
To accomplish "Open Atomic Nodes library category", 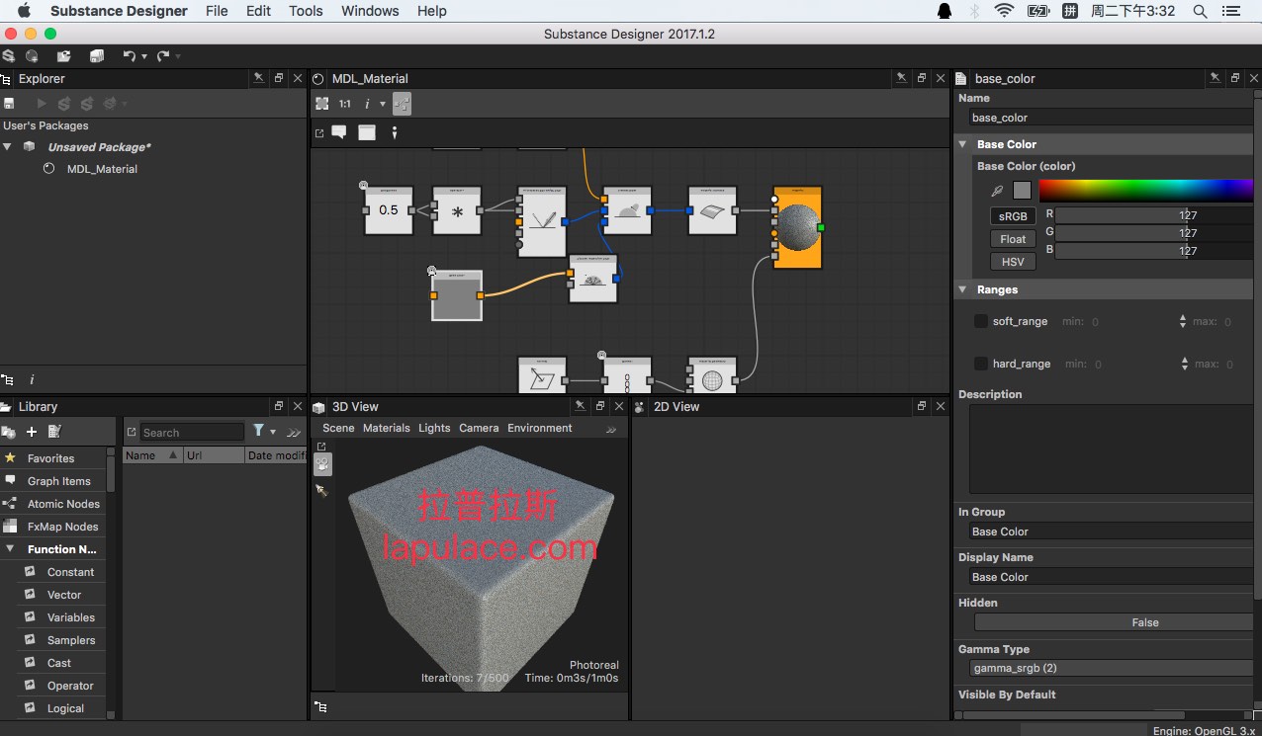I will [63, 504].
